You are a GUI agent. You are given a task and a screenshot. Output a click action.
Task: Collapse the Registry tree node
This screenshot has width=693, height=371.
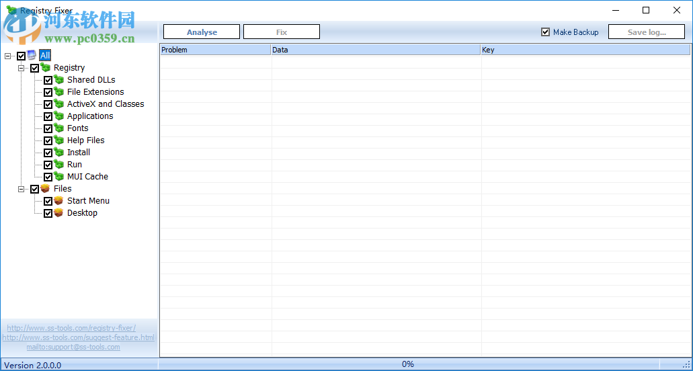[x=21, y=68]
